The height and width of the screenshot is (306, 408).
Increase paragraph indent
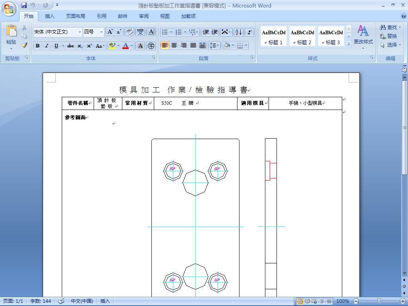point(215,32)
